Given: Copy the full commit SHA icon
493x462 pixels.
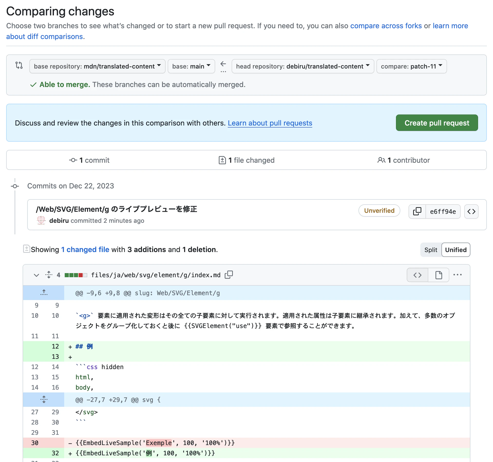Looking at the screenshot, I should tap(417, 211).
